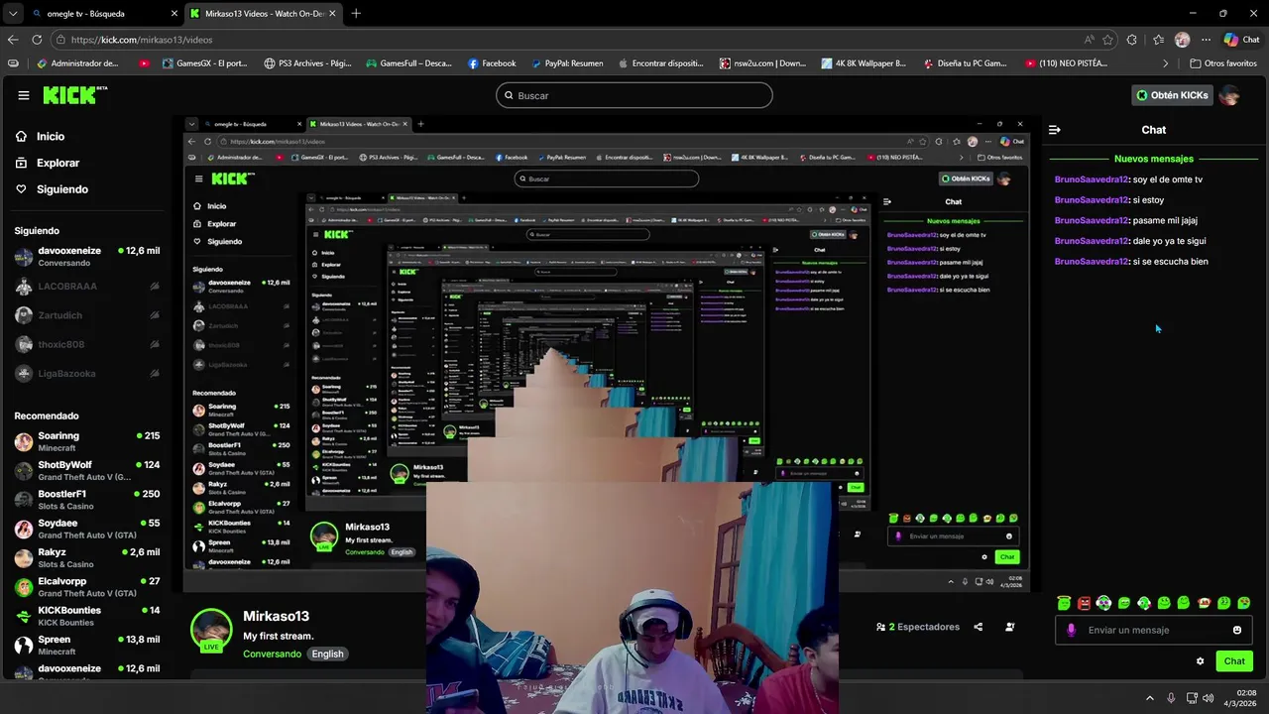The width and height of the screenshot is (1269, 714).
Task: Select the emote wearing headphones and glasses
Action: (1103, 603)
